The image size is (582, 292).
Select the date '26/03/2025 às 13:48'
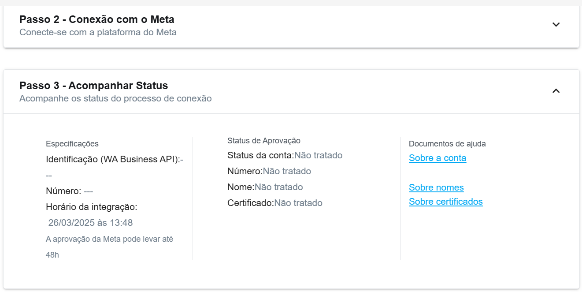pyautogui.click(x=91, y=223)
